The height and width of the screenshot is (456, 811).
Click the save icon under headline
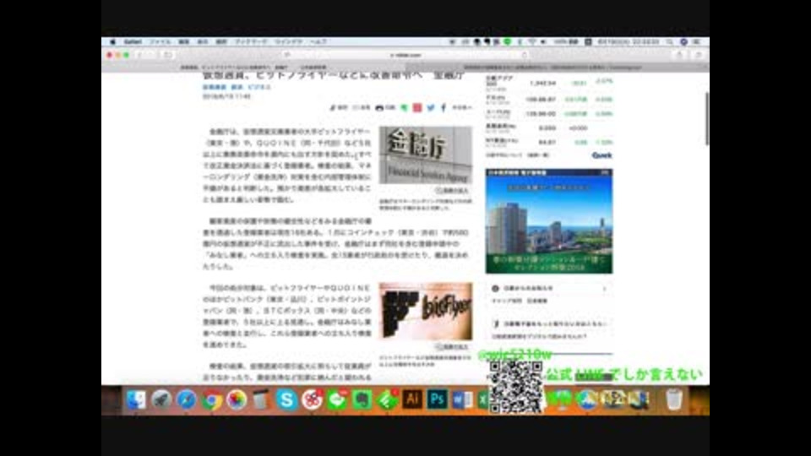(x=338, y=107)
